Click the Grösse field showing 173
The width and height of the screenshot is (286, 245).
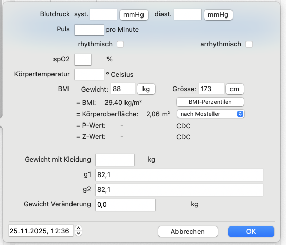point(211,89)
